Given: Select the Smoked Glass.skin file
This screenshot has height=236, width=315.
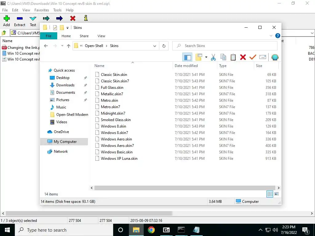Looking at the screenshot, I should (x=116, y=120).
